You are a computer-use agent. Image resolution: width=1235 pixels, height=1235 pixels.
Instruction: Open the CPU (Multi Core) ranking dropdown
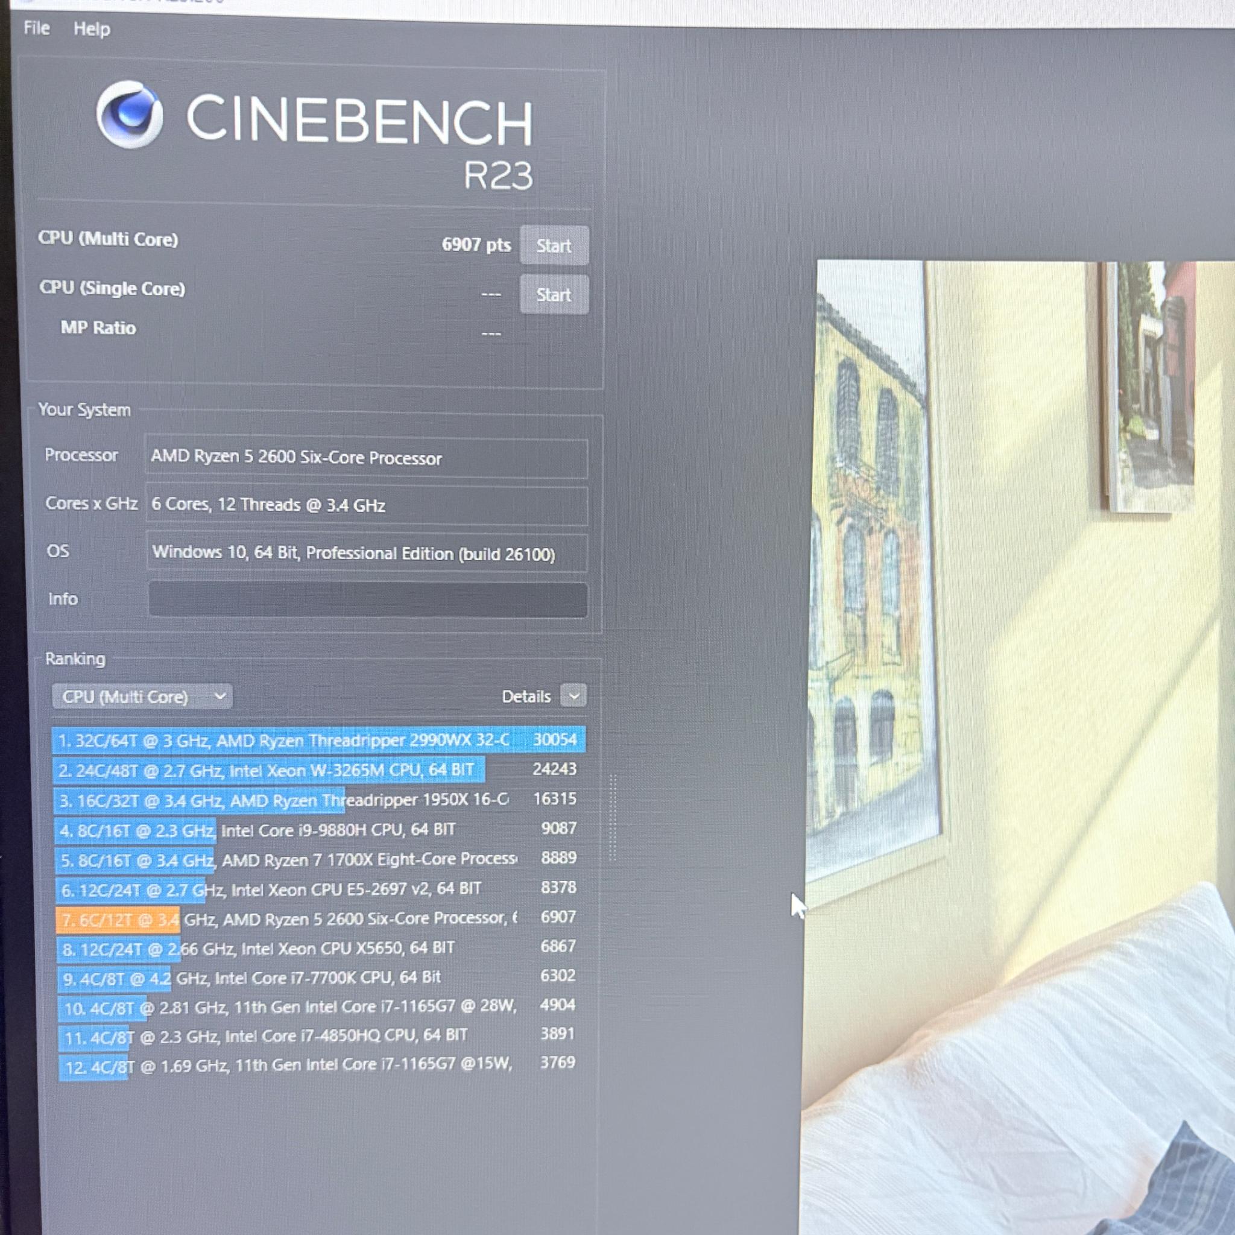coord(142,696)
